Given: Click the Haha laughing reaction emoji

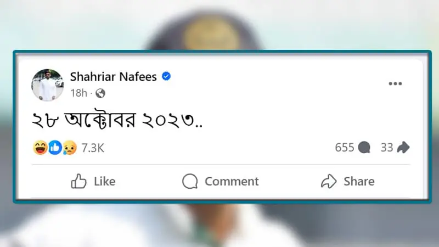Looking at the screenshot, I should (x=40, y=147).
